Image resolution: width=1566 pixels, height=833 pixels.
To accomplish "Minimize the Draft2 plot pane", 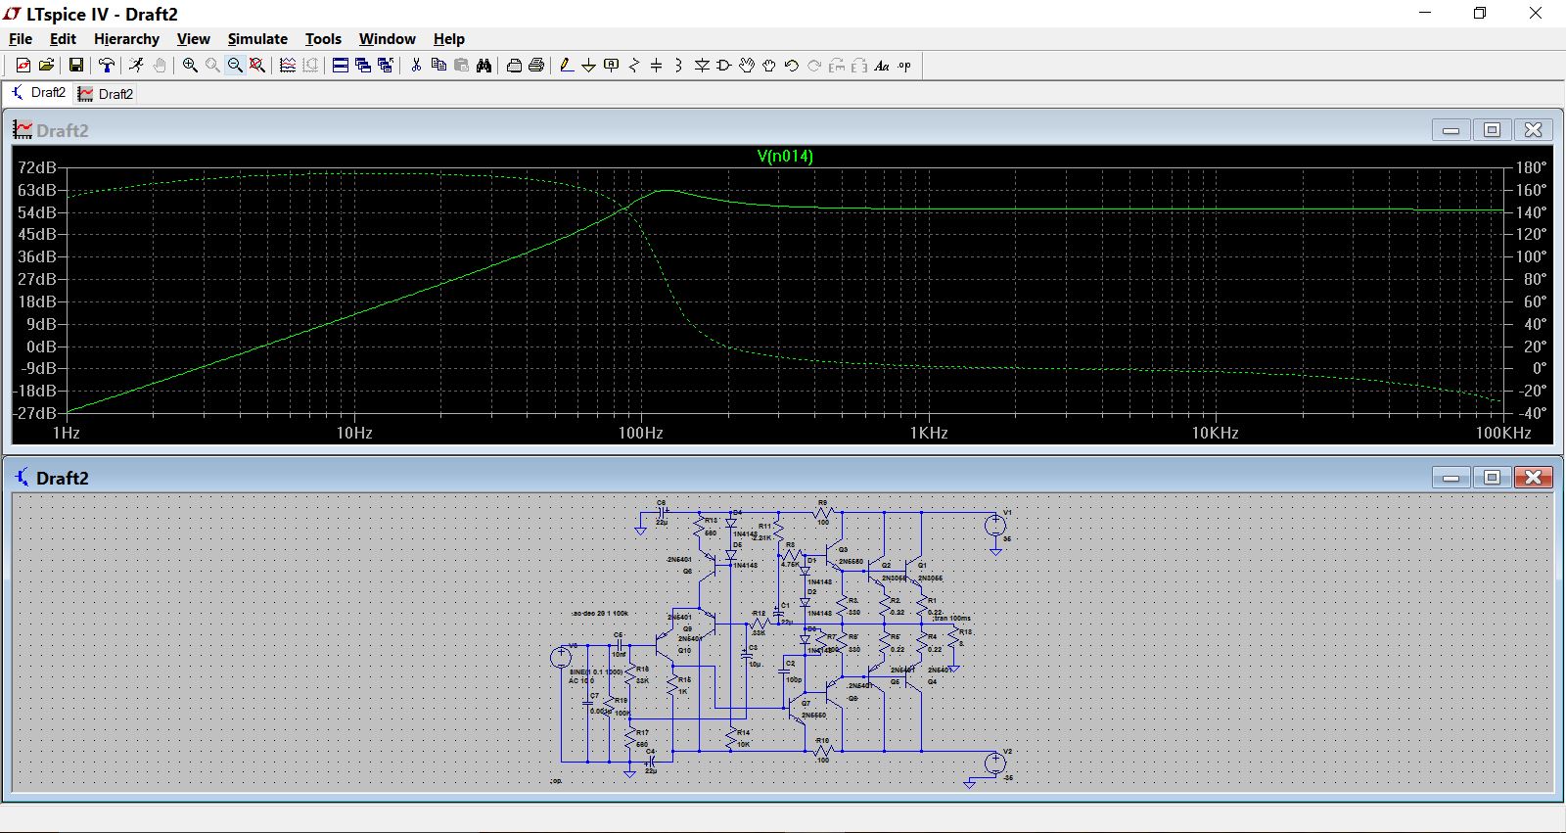I will pos(1451,130).
